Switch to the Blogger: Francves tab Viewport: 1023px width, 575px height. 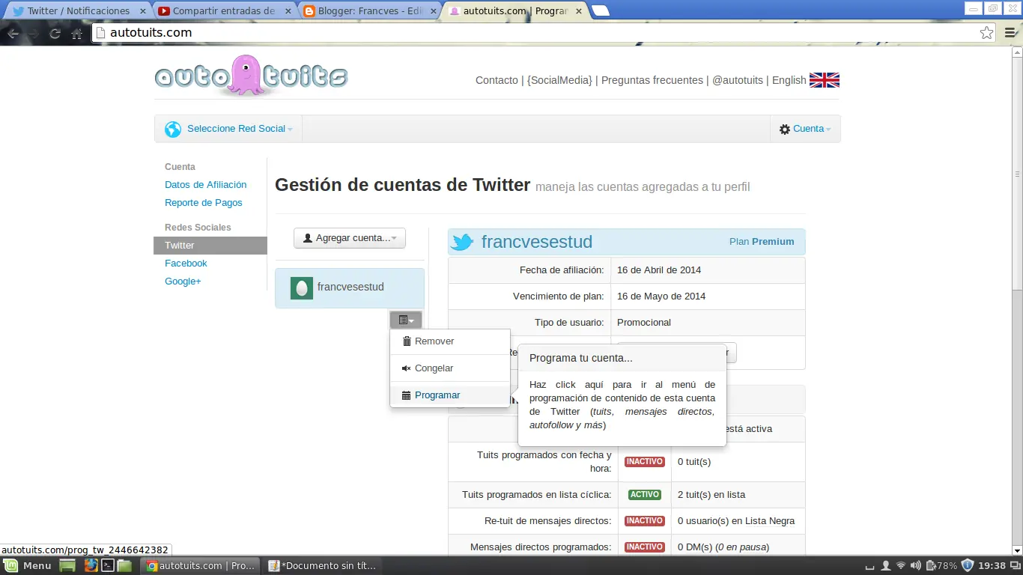click(x=368, y=11)
